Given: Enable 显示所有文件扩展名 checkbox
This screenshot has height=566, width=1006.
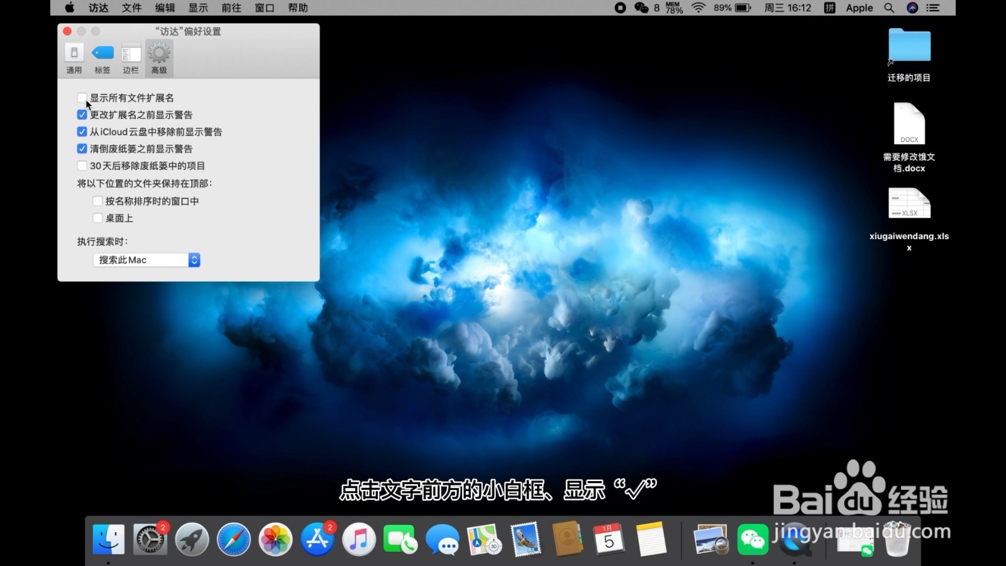Looking at the screenshot, I should coord(82,97).
